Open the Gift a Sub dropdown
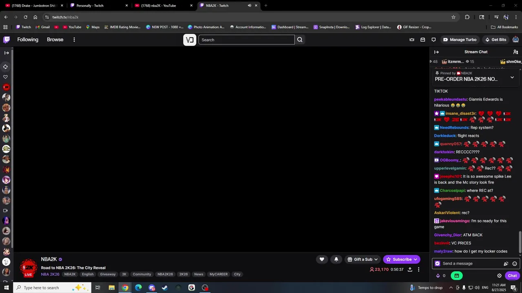 (x=363, y=259)
